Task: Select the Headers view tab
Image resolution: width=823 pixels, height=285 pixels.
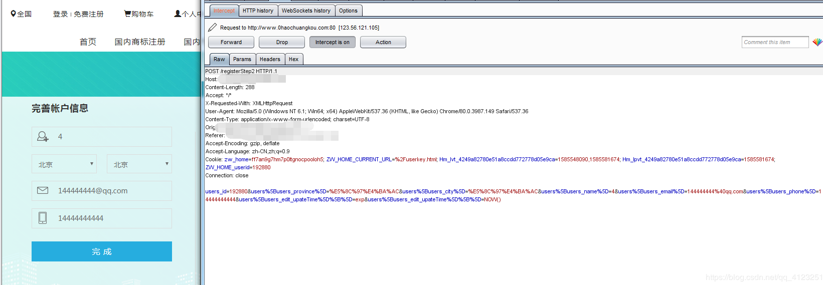Action: [x=270, y=59]
